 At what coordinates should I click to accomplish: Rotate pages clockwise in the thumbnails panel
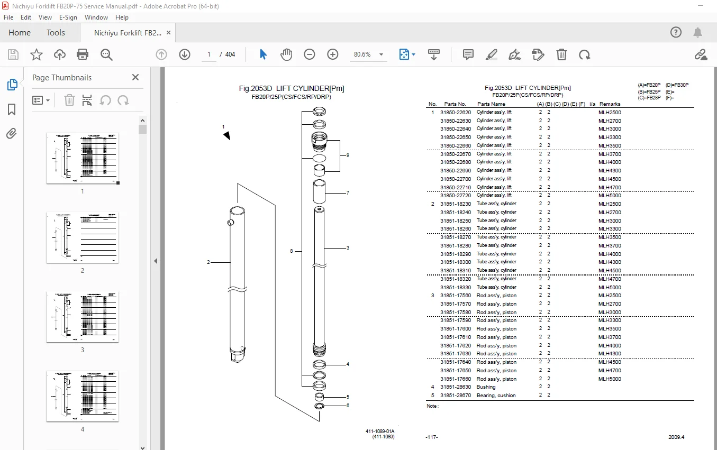[x=123, y=100]
